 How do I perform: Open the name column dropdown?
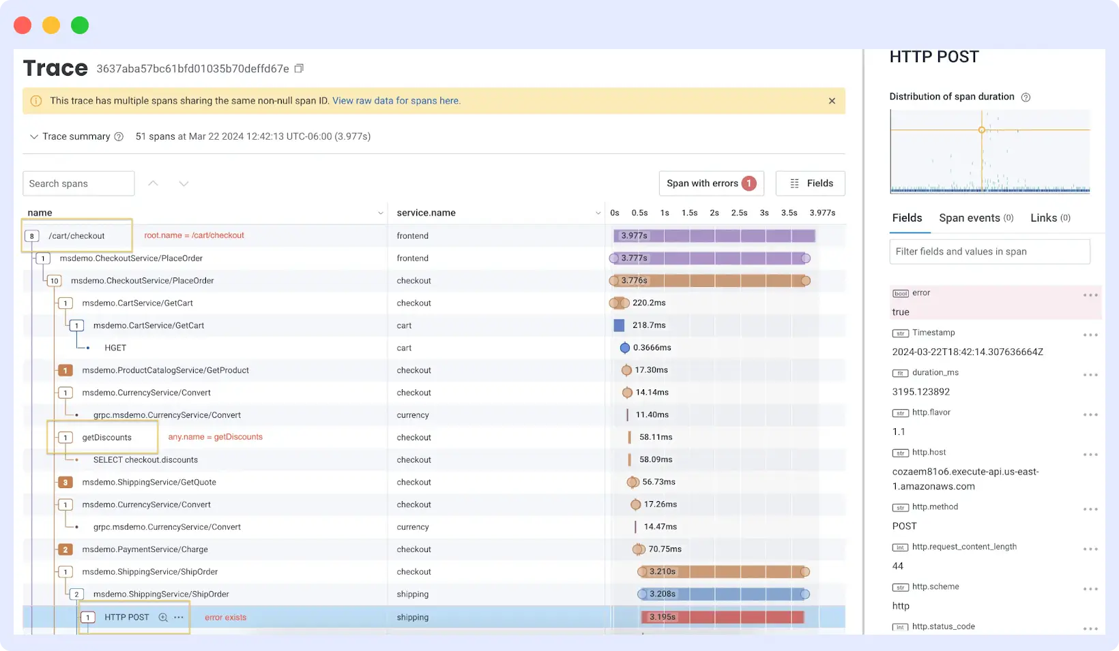pos(380,213)
